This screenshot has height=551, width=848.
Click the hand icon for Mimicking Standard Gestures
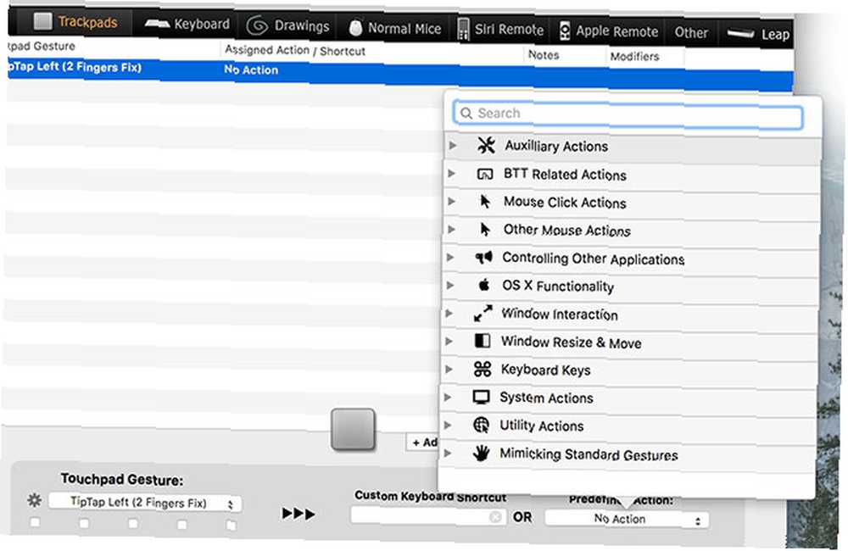coord(481,453)
